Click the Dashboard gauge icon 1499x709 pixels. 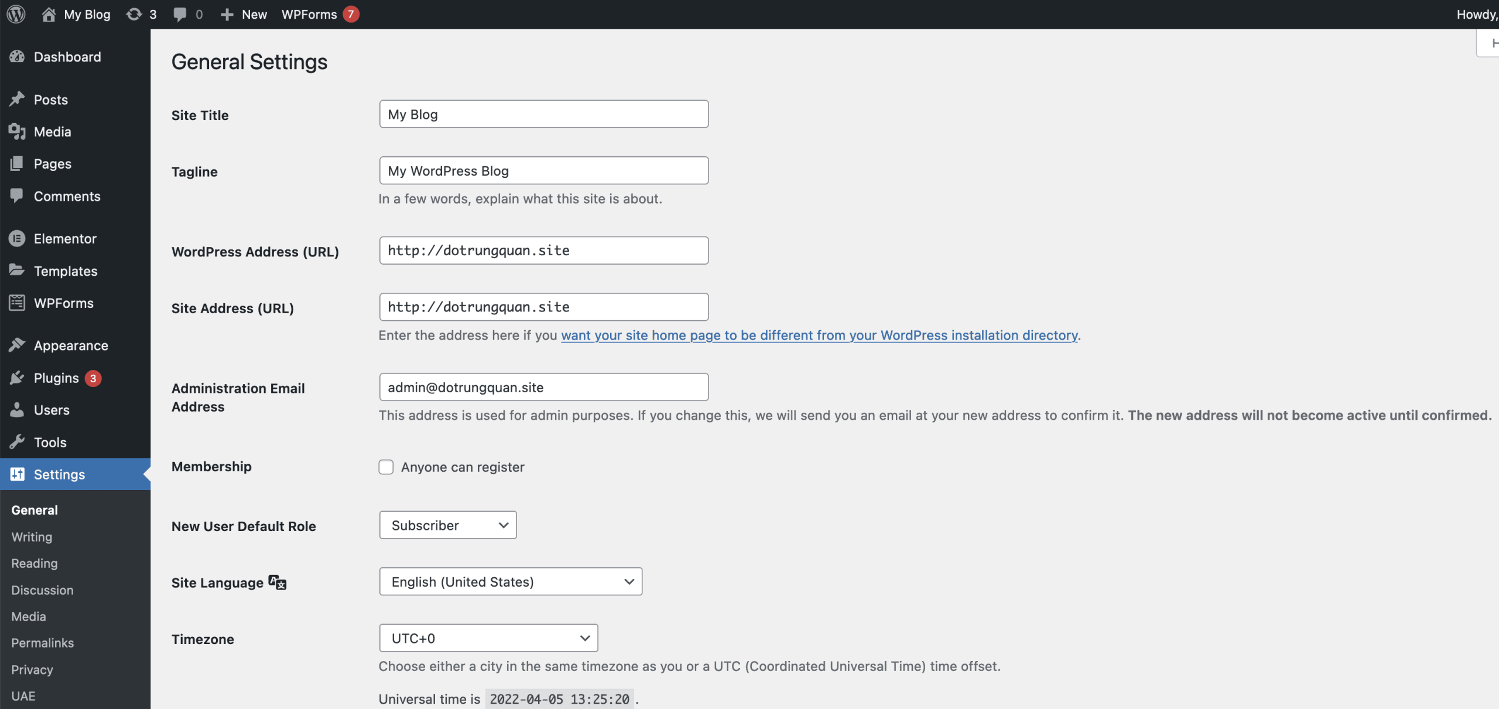17,57
